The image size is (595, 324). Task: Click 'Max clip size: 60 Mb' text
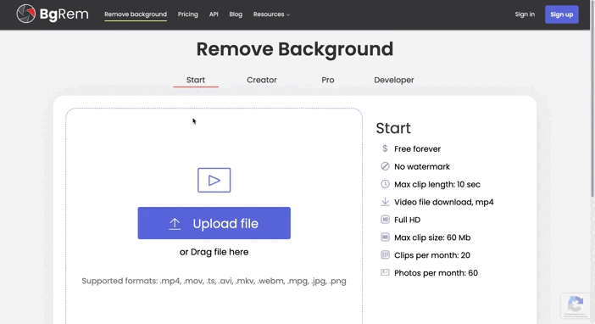[x=432, y=237]
